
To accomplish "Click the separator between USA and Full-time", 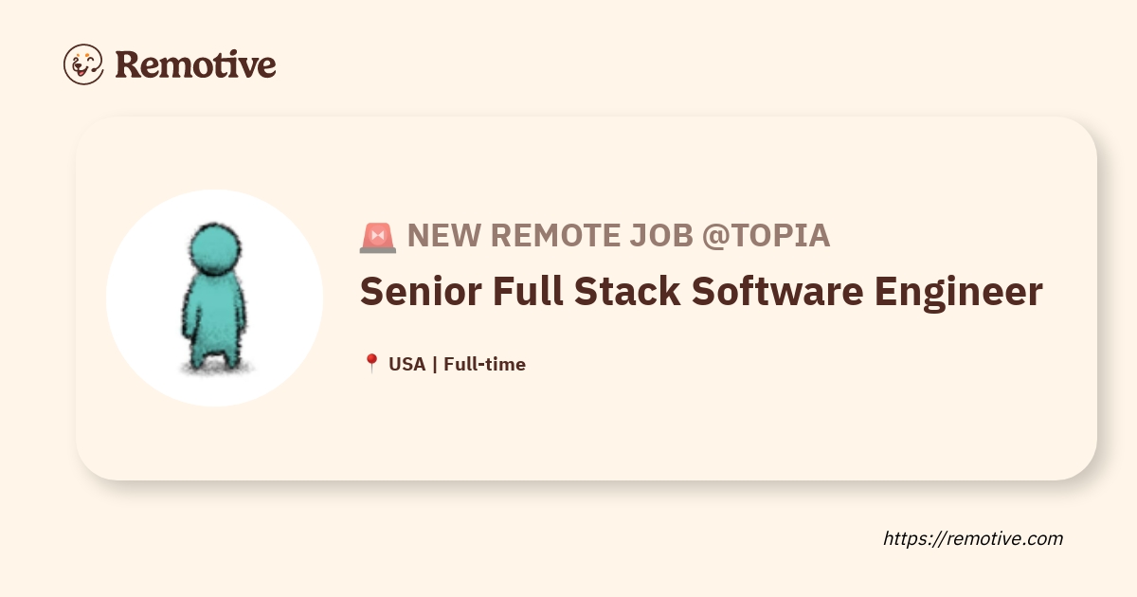I will point(434,364).
